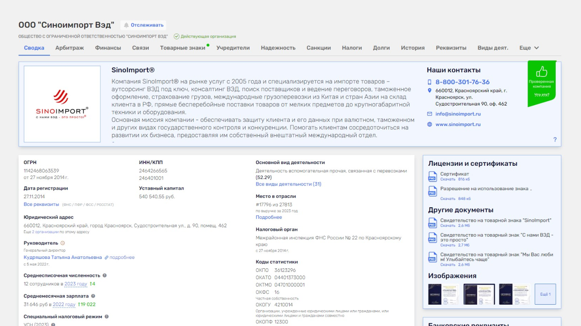Open the first certificate image in Изображения
Image resolution: width=581 pixels, height=326 pixels.
[443, 293]
